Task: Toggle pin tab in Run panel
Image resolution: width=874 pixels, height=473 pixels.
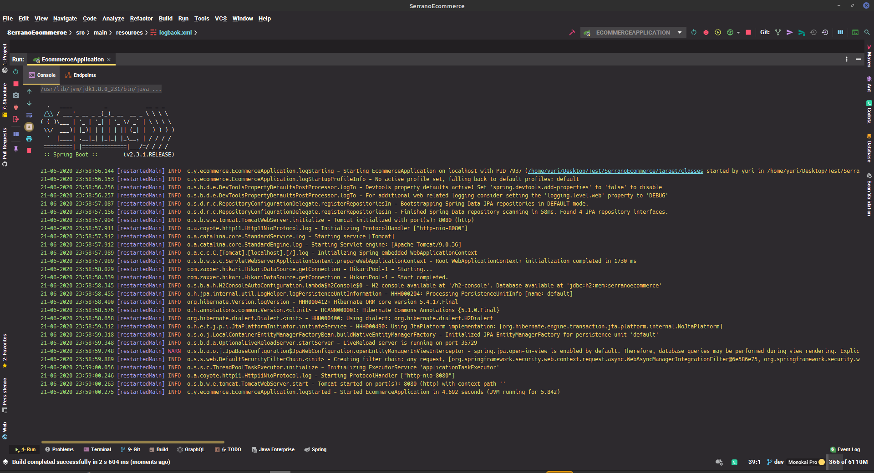Action: [16, 149]
